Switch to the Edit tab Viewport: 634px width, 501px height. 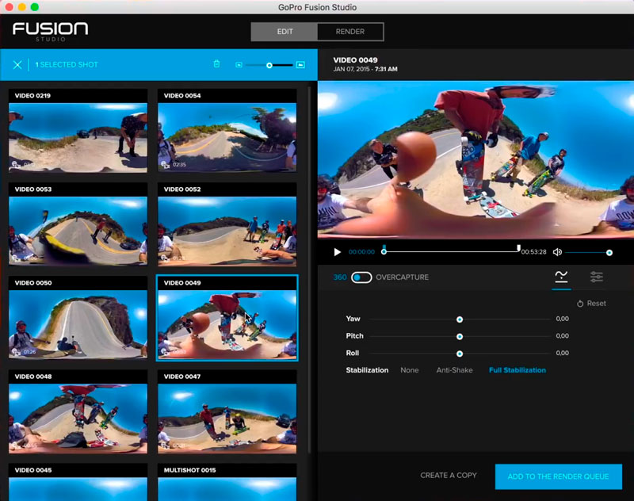pyautogui.click(x=284, y=32)
